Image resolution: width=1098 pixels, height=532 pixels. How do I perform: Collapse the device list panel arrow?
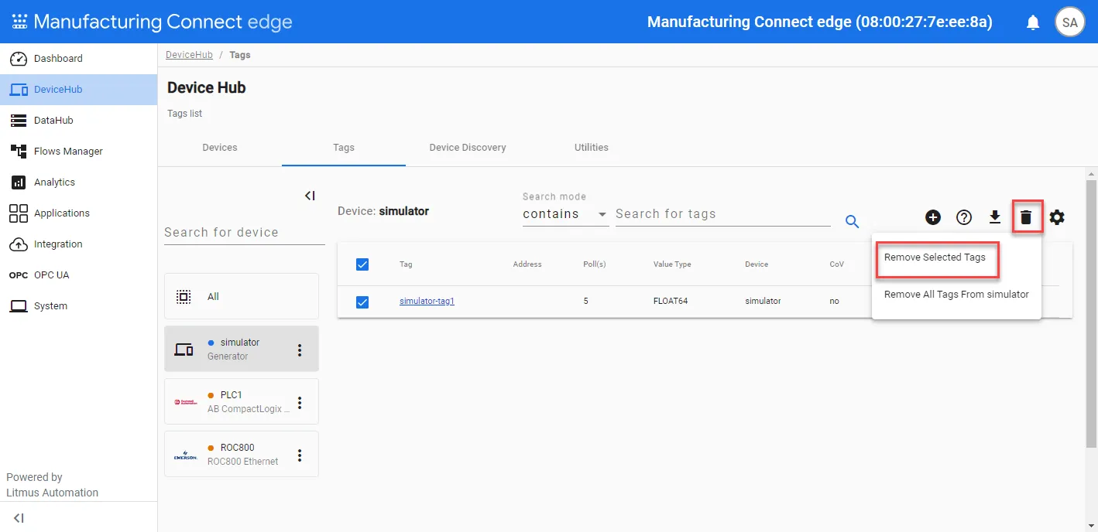310,196
